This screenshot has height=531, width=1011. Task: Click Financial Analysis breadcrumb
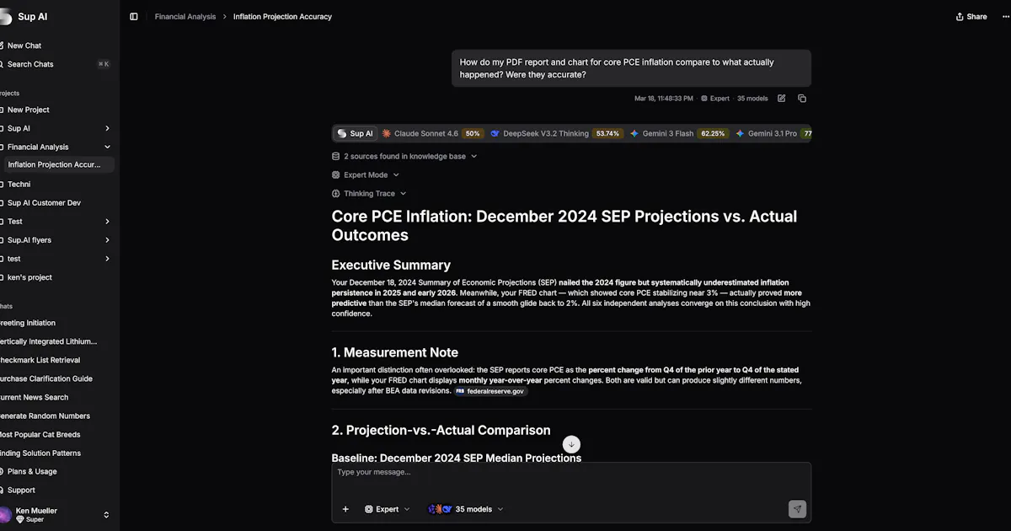pos(185,16)
